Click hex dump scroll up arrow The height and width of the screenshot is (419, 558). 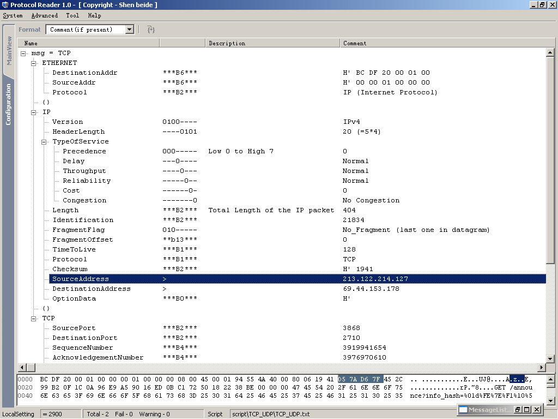tap(550, 379)
